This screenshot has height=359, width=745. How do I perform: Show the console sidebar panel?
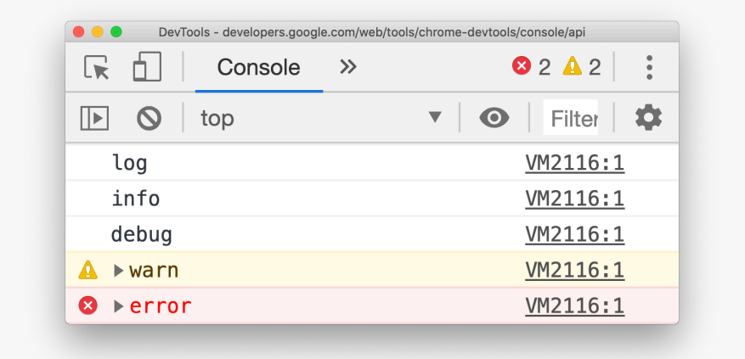point(94,118)
